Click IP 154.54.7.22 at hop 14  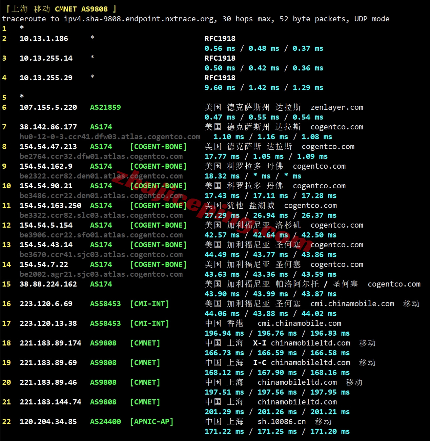(44, 265)
